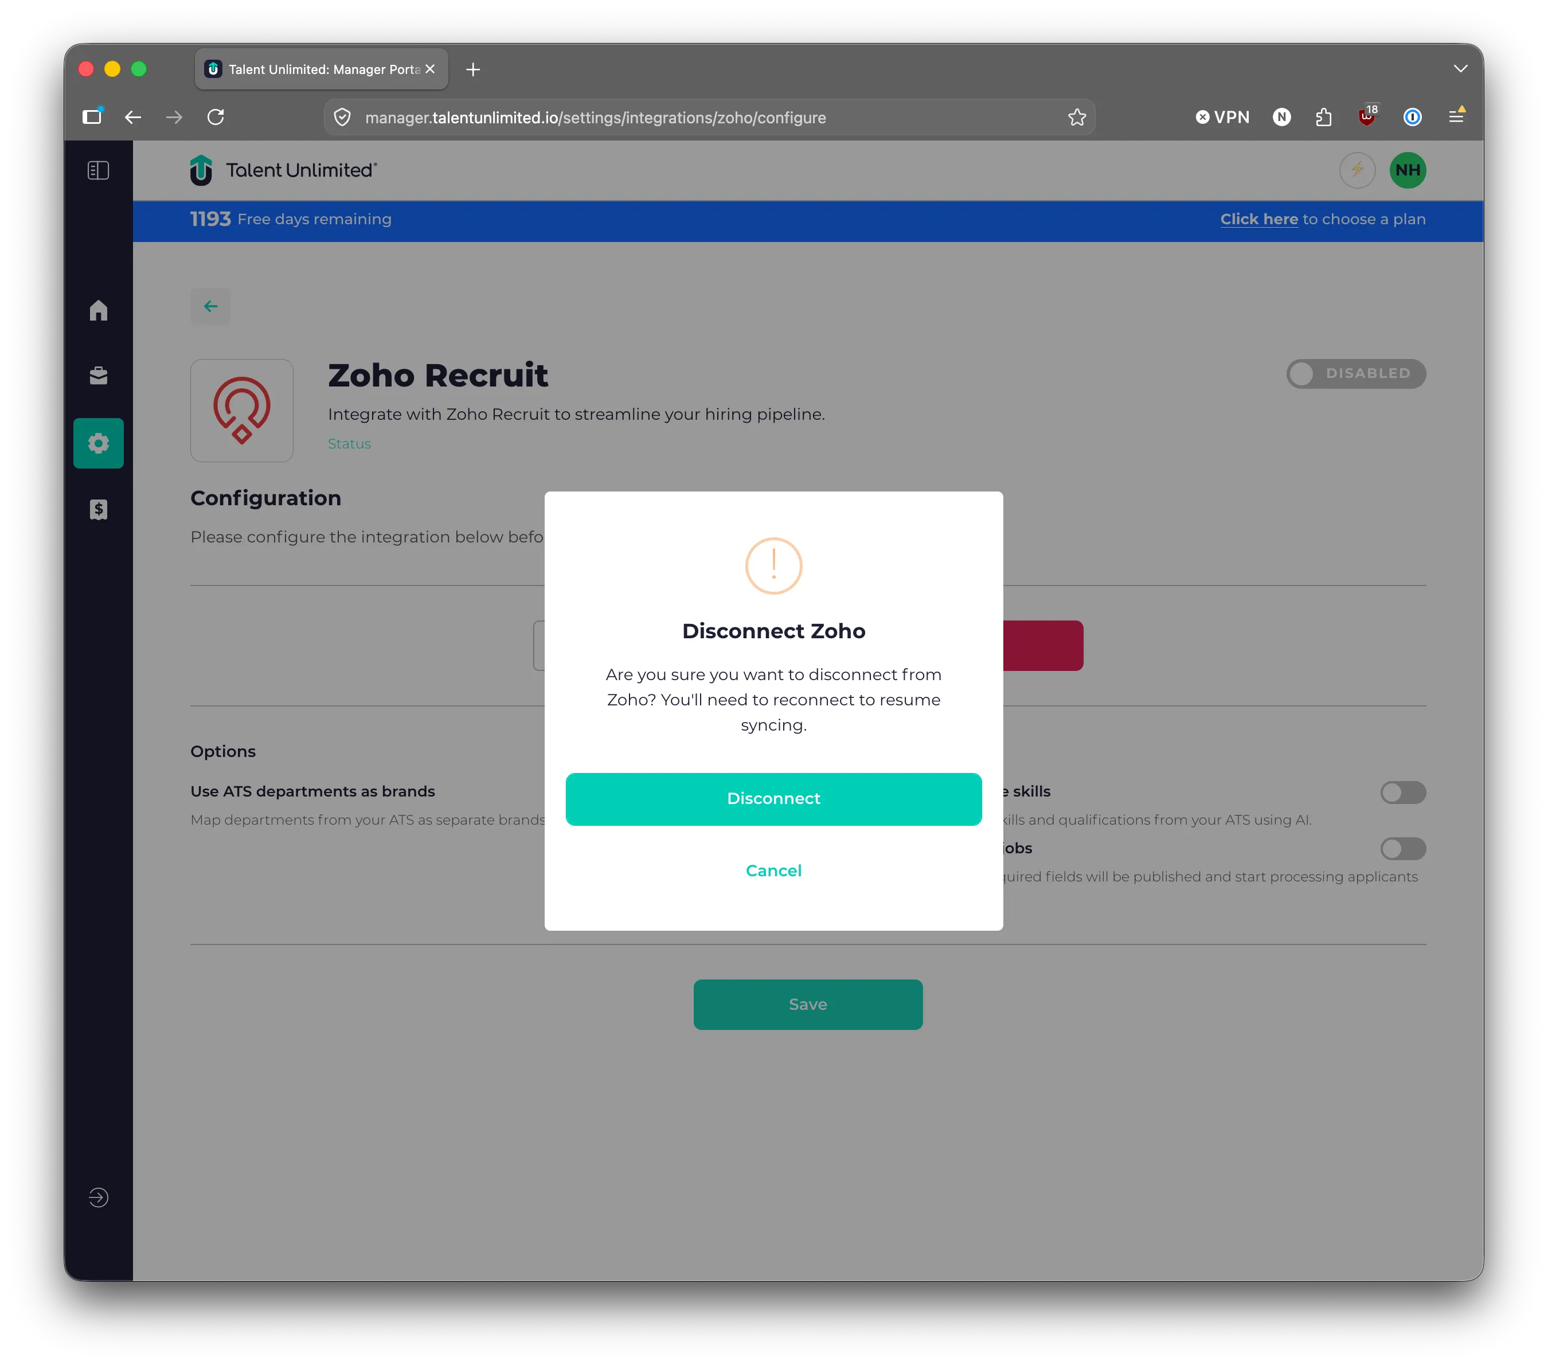Close the Talent Unlimited browser tab
1548x1366 pixels.
click(430, 69)
